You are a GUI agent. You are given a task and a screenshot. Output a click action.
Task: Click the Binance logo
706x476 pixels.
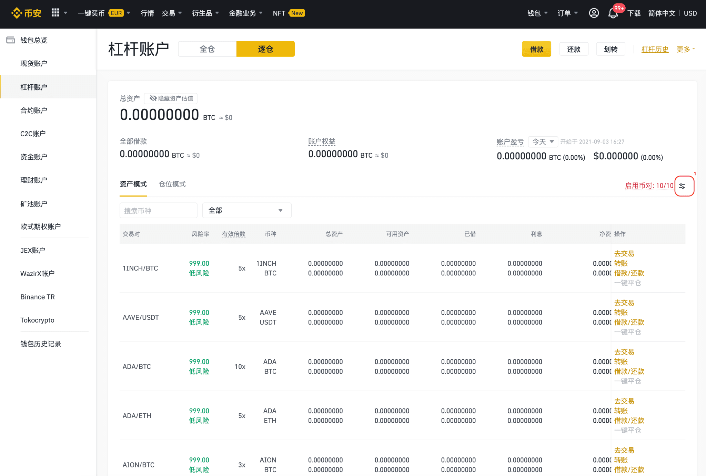coord(26,13)
